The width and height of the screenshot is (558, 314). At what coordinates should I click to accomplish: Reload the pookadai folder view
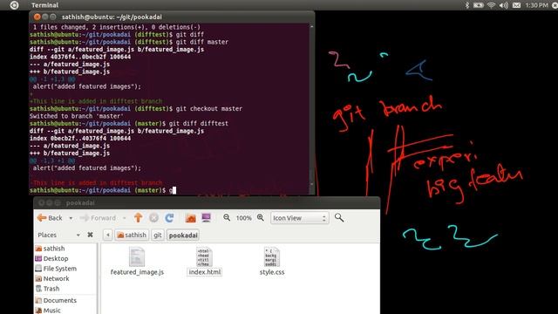click(x=169, y=217)
